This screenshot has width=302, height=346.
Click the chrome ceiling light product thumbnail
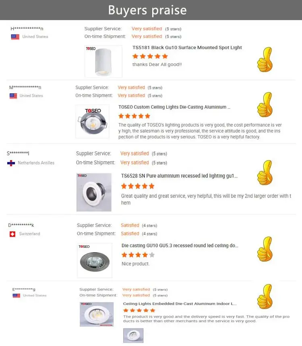(x=92, y=122)
